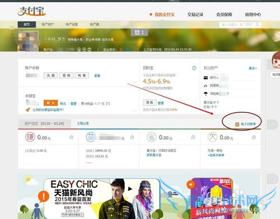This screenshot has width=280, height=219.
Task: Click the 省 savings circle icon
Action: [152, 137]
